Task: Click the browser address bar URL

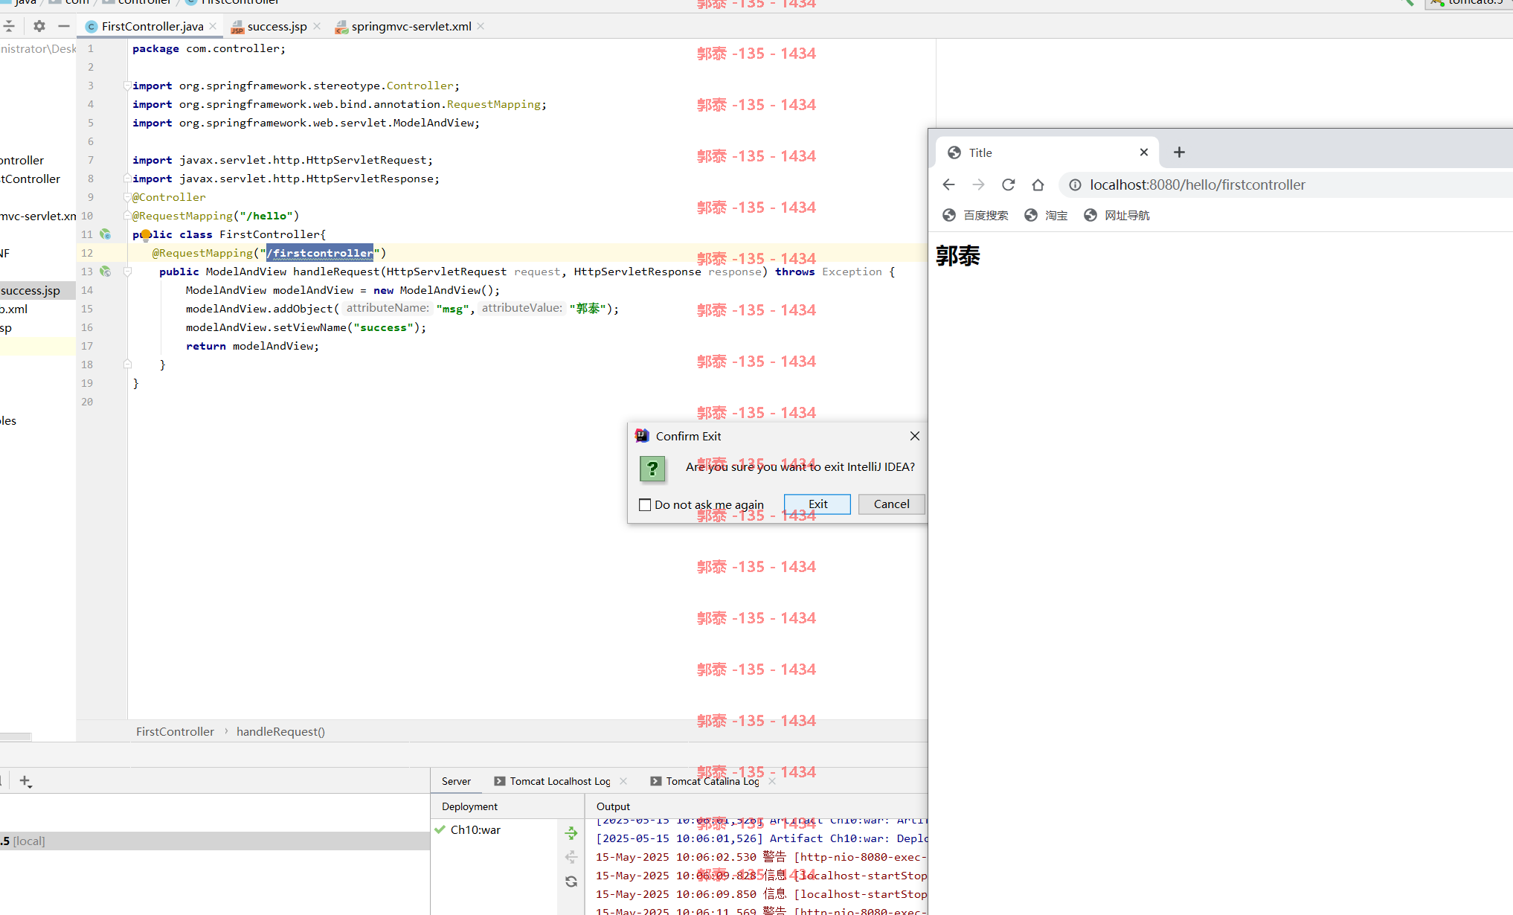Action: pos(1197,184)
